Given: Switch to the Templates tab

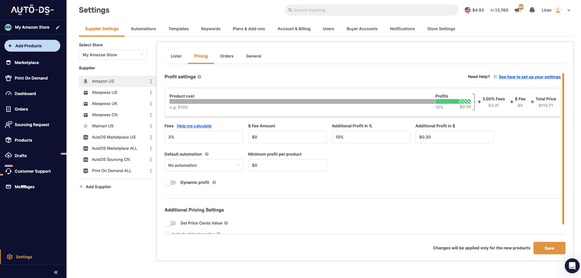Looking at the screenshot, I should click(179, 29).
